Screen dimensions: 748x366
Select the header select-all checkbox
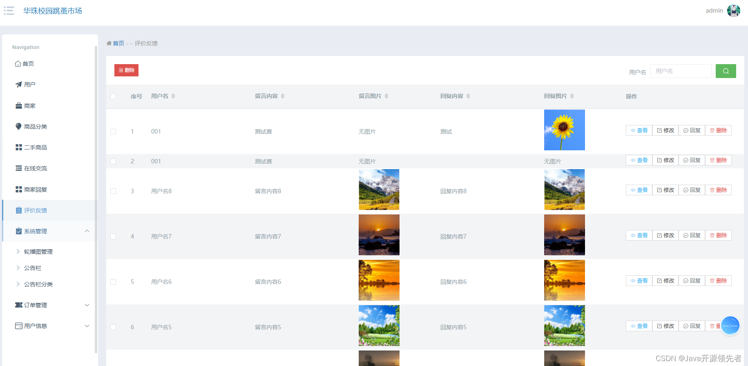click(113, 96)
